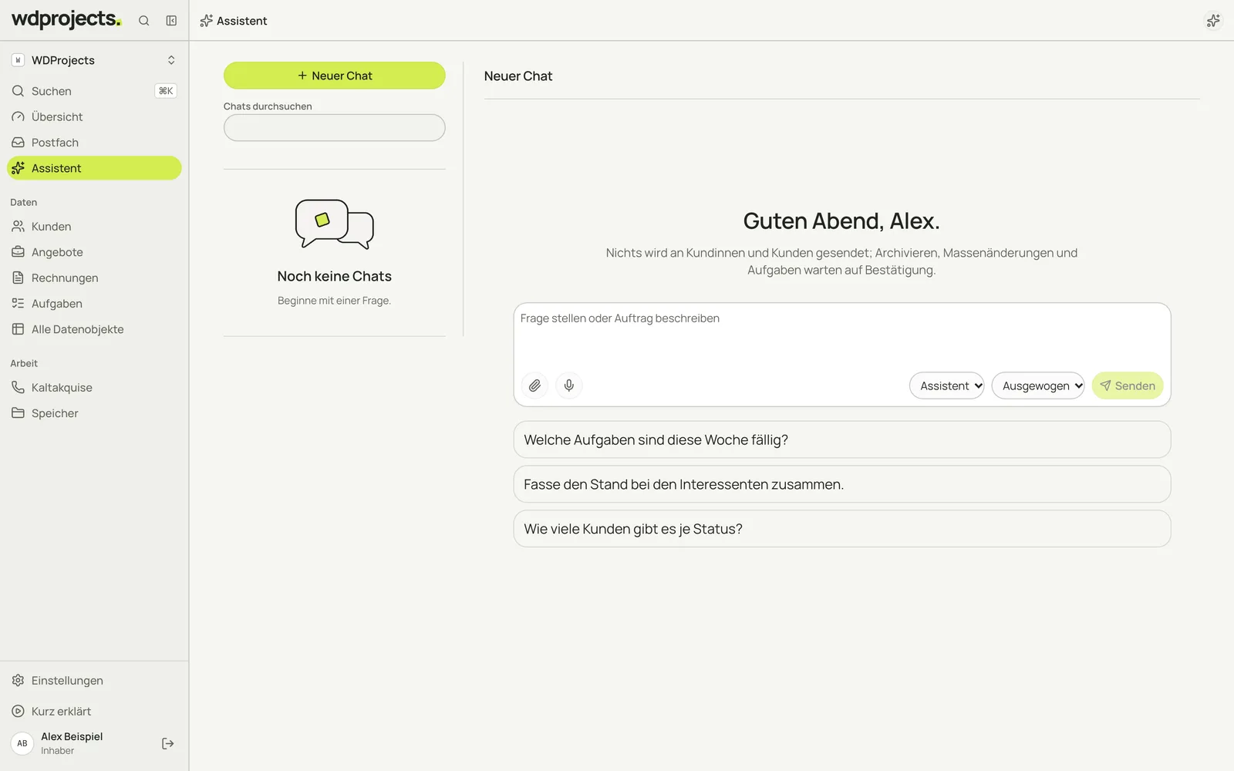Click the Senden button

pyautogui.click(x=1127, y=385)
